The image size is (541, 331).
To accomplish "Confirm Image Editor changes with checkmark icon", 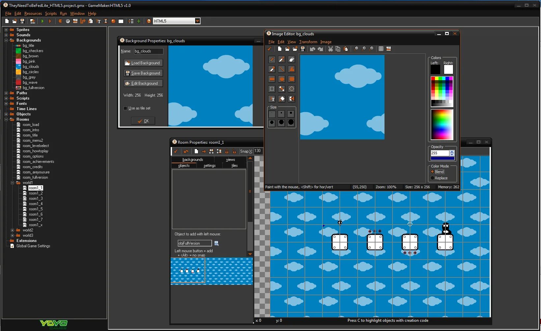I will click(270, 49).
